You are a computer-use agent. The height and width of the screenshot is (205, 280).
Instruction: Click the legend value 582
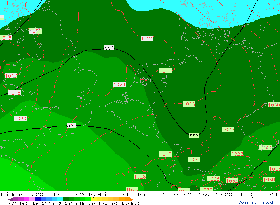[114, 203]
